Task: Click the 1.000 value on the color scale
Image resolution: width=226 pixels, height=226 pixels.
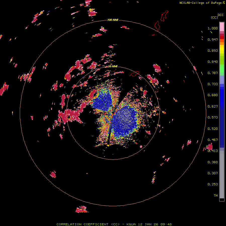Action: (213, 28)
